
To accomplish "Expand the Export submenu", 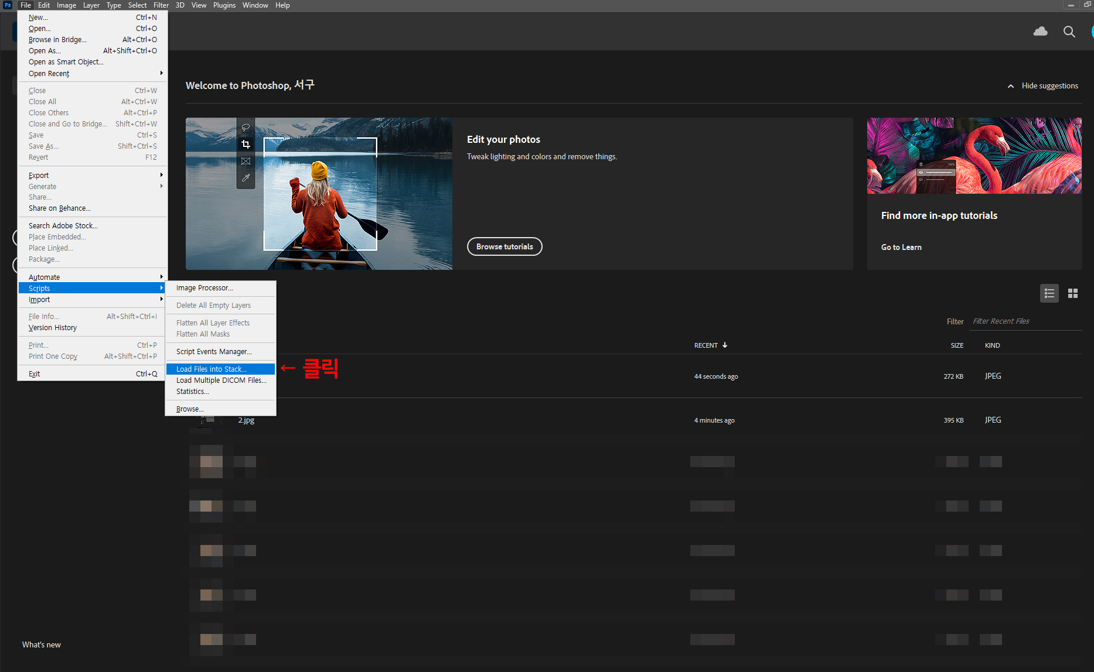I will [x=93, y=176].
